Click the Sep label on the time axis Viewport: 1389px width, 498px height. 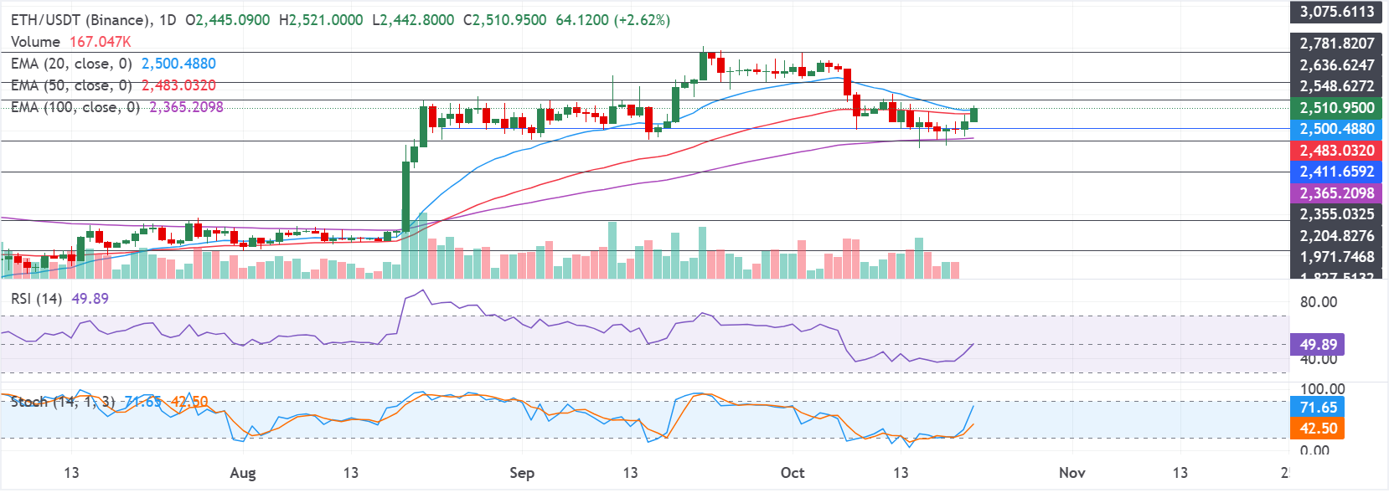(522, 473)
